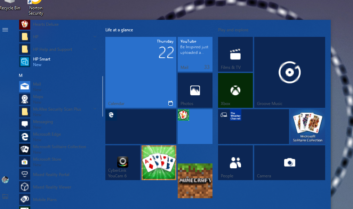Screen dimensions: 353x209
Task: Click the 'Microsoft Store' label
Action: 47,159
